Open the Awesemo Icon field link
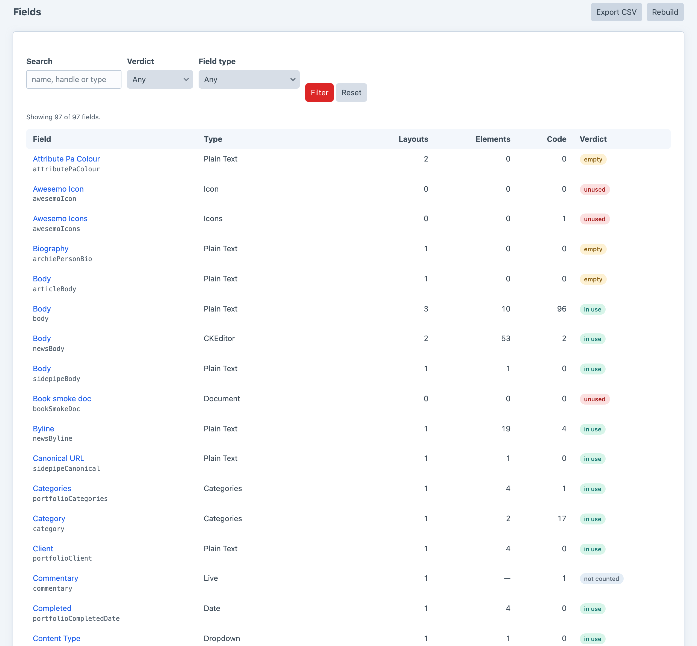The width and height of the screenshot is (697, 646). [x=58, y=189]
